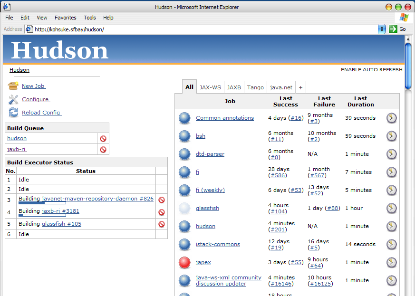The image size is (415, 296).
Task: Click the Hudson breadcrumb link
Action: (19, 70)
